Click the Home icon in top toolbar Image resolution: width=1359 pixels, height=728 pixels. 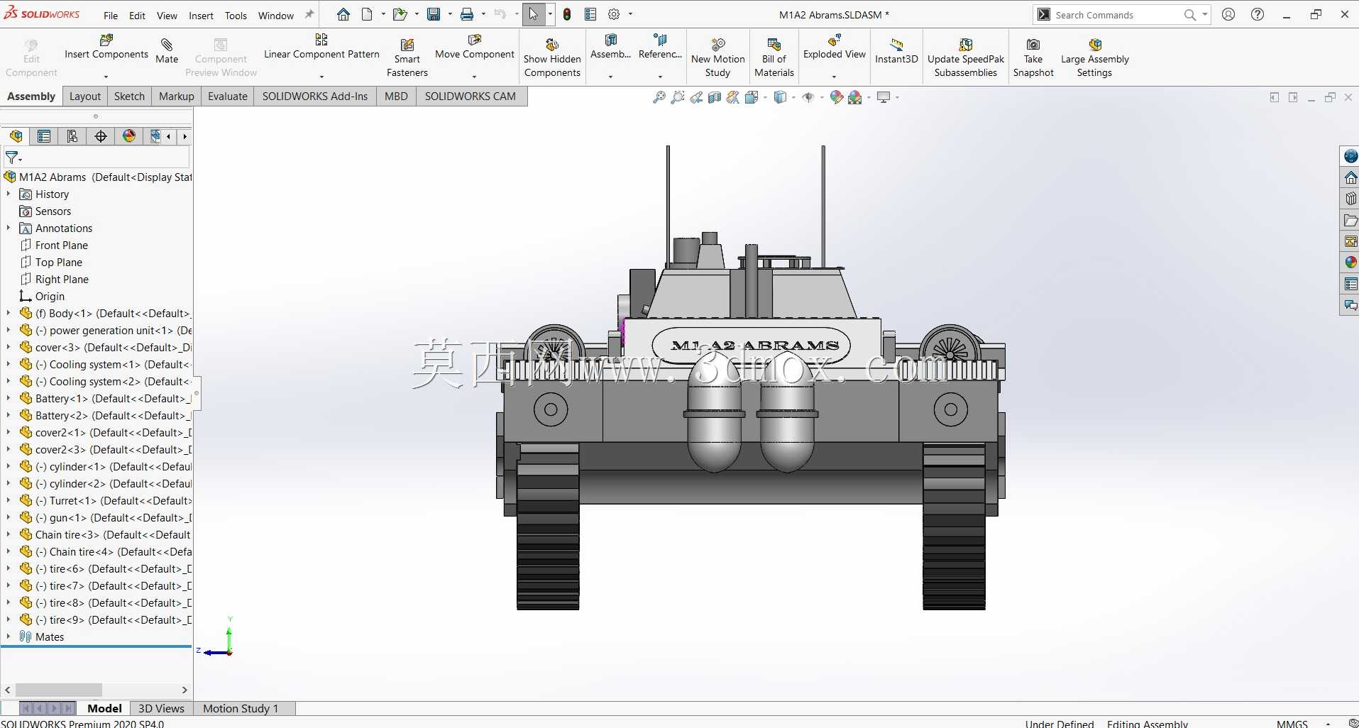[x=343, y=14]
